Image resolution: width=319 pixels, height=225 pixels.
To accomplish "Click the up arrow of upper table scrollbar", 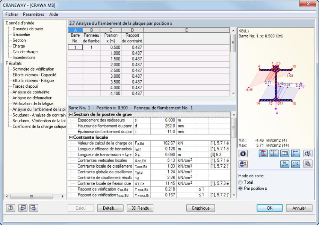I will coord(233,31).
